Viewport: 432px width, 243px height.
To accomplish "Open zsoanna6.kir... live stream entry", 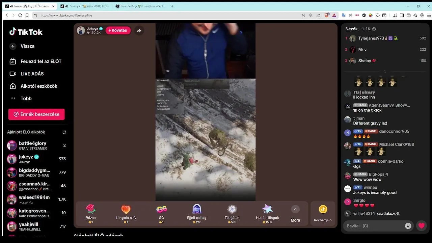I will coord(36,186).
